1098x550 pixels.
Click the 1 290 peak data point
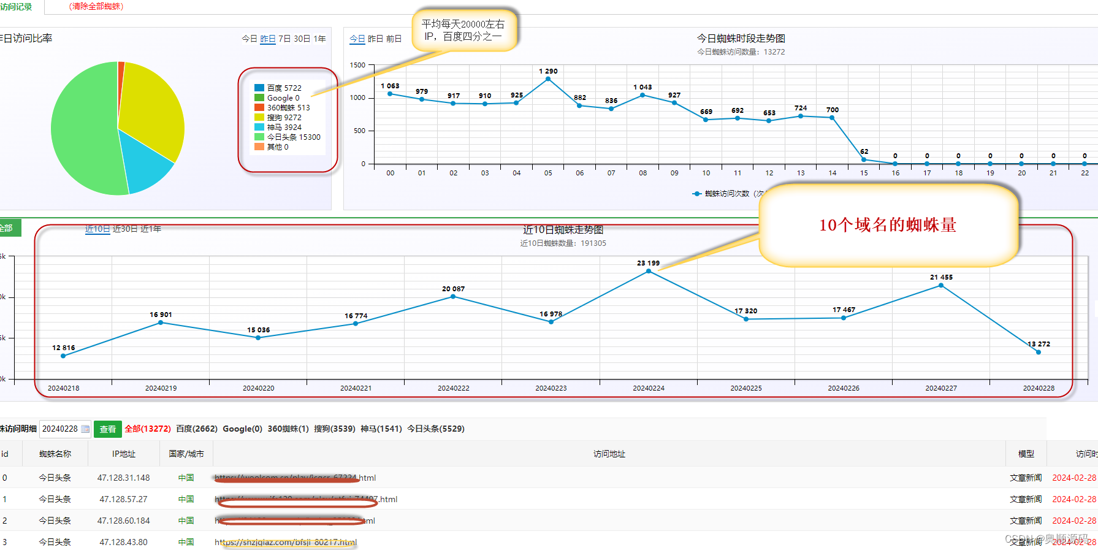[x=548, y=79]
